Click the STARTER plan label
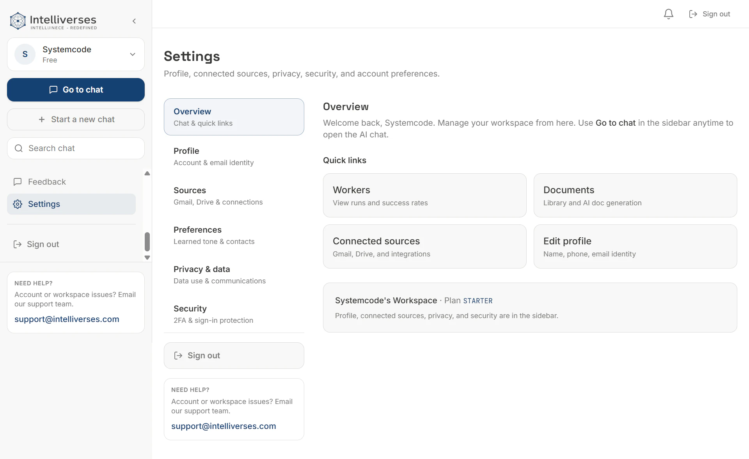Screen dimensions: 749x459 (478, 301)
